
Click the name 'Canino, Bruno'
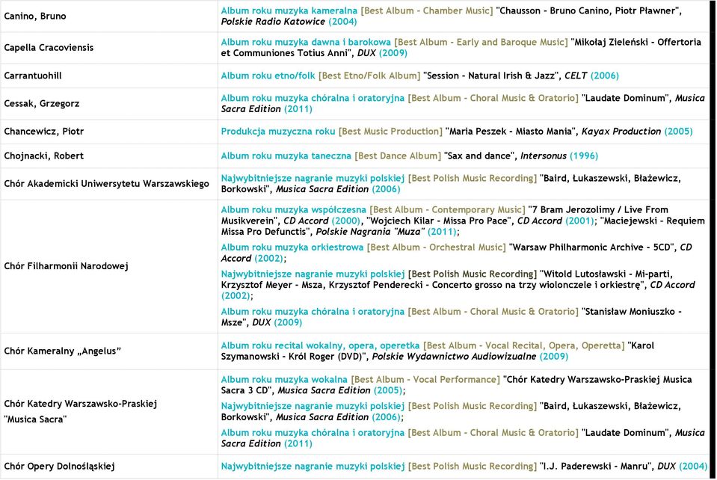click(x=35, y=16)
